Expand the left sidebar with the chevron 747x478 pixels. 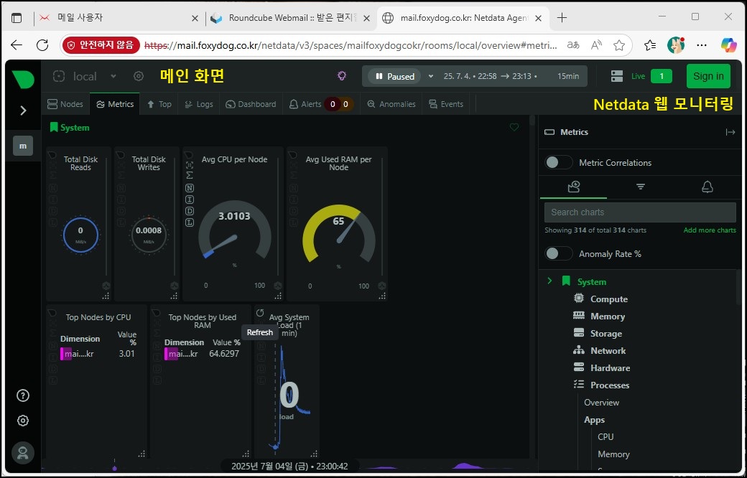pos(23,111)
